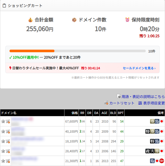Sort by DA column header
165x166 pixels.
click(96, 113)
